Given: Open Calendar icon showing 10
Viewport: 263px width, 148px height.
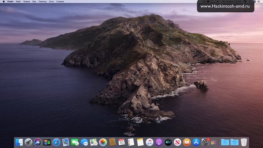Looking at the screenshot, I should (x=122, y=142).
